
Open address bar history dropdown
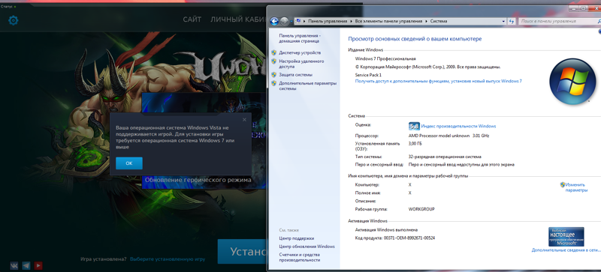(504, 22)
